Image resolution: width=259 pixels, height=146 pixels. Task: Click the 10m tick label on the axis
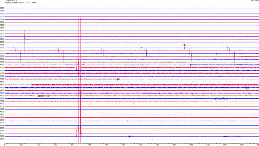[89, 145]
